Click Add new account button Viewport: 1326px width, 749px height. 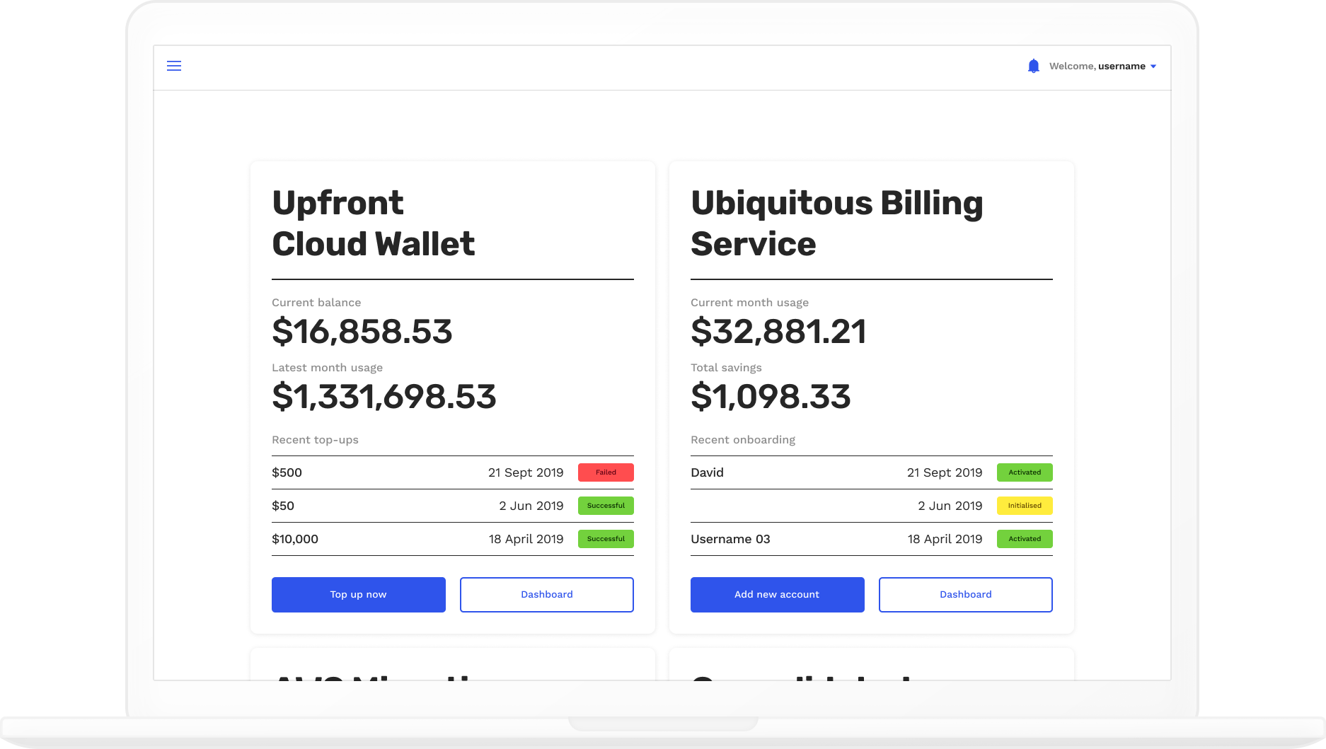[x=778, y=595]
